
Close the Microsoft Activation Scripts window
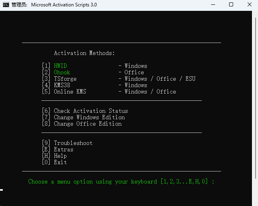(249, 5)
